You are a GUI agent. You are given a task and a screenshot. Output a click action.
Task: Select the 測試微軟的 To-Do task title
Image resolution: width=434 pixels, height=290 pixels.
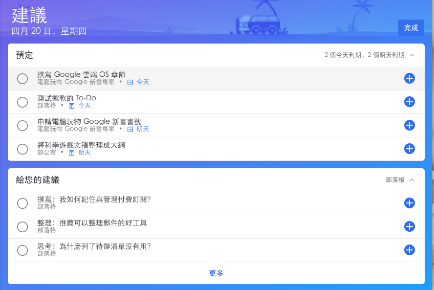pyautogui.click(x=66, y=98)
